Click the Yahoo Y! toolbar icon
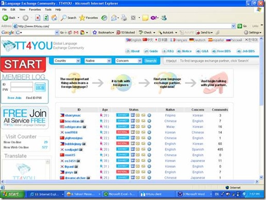The image size is (266, 200). click(x=154, y=17)
